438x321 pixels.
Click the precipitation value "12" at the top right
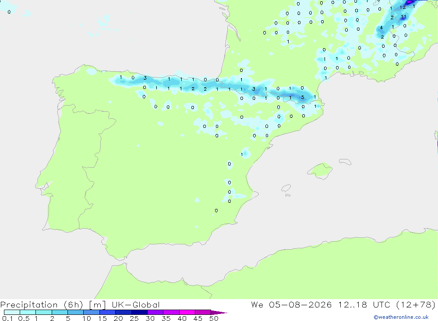[403, 7]
